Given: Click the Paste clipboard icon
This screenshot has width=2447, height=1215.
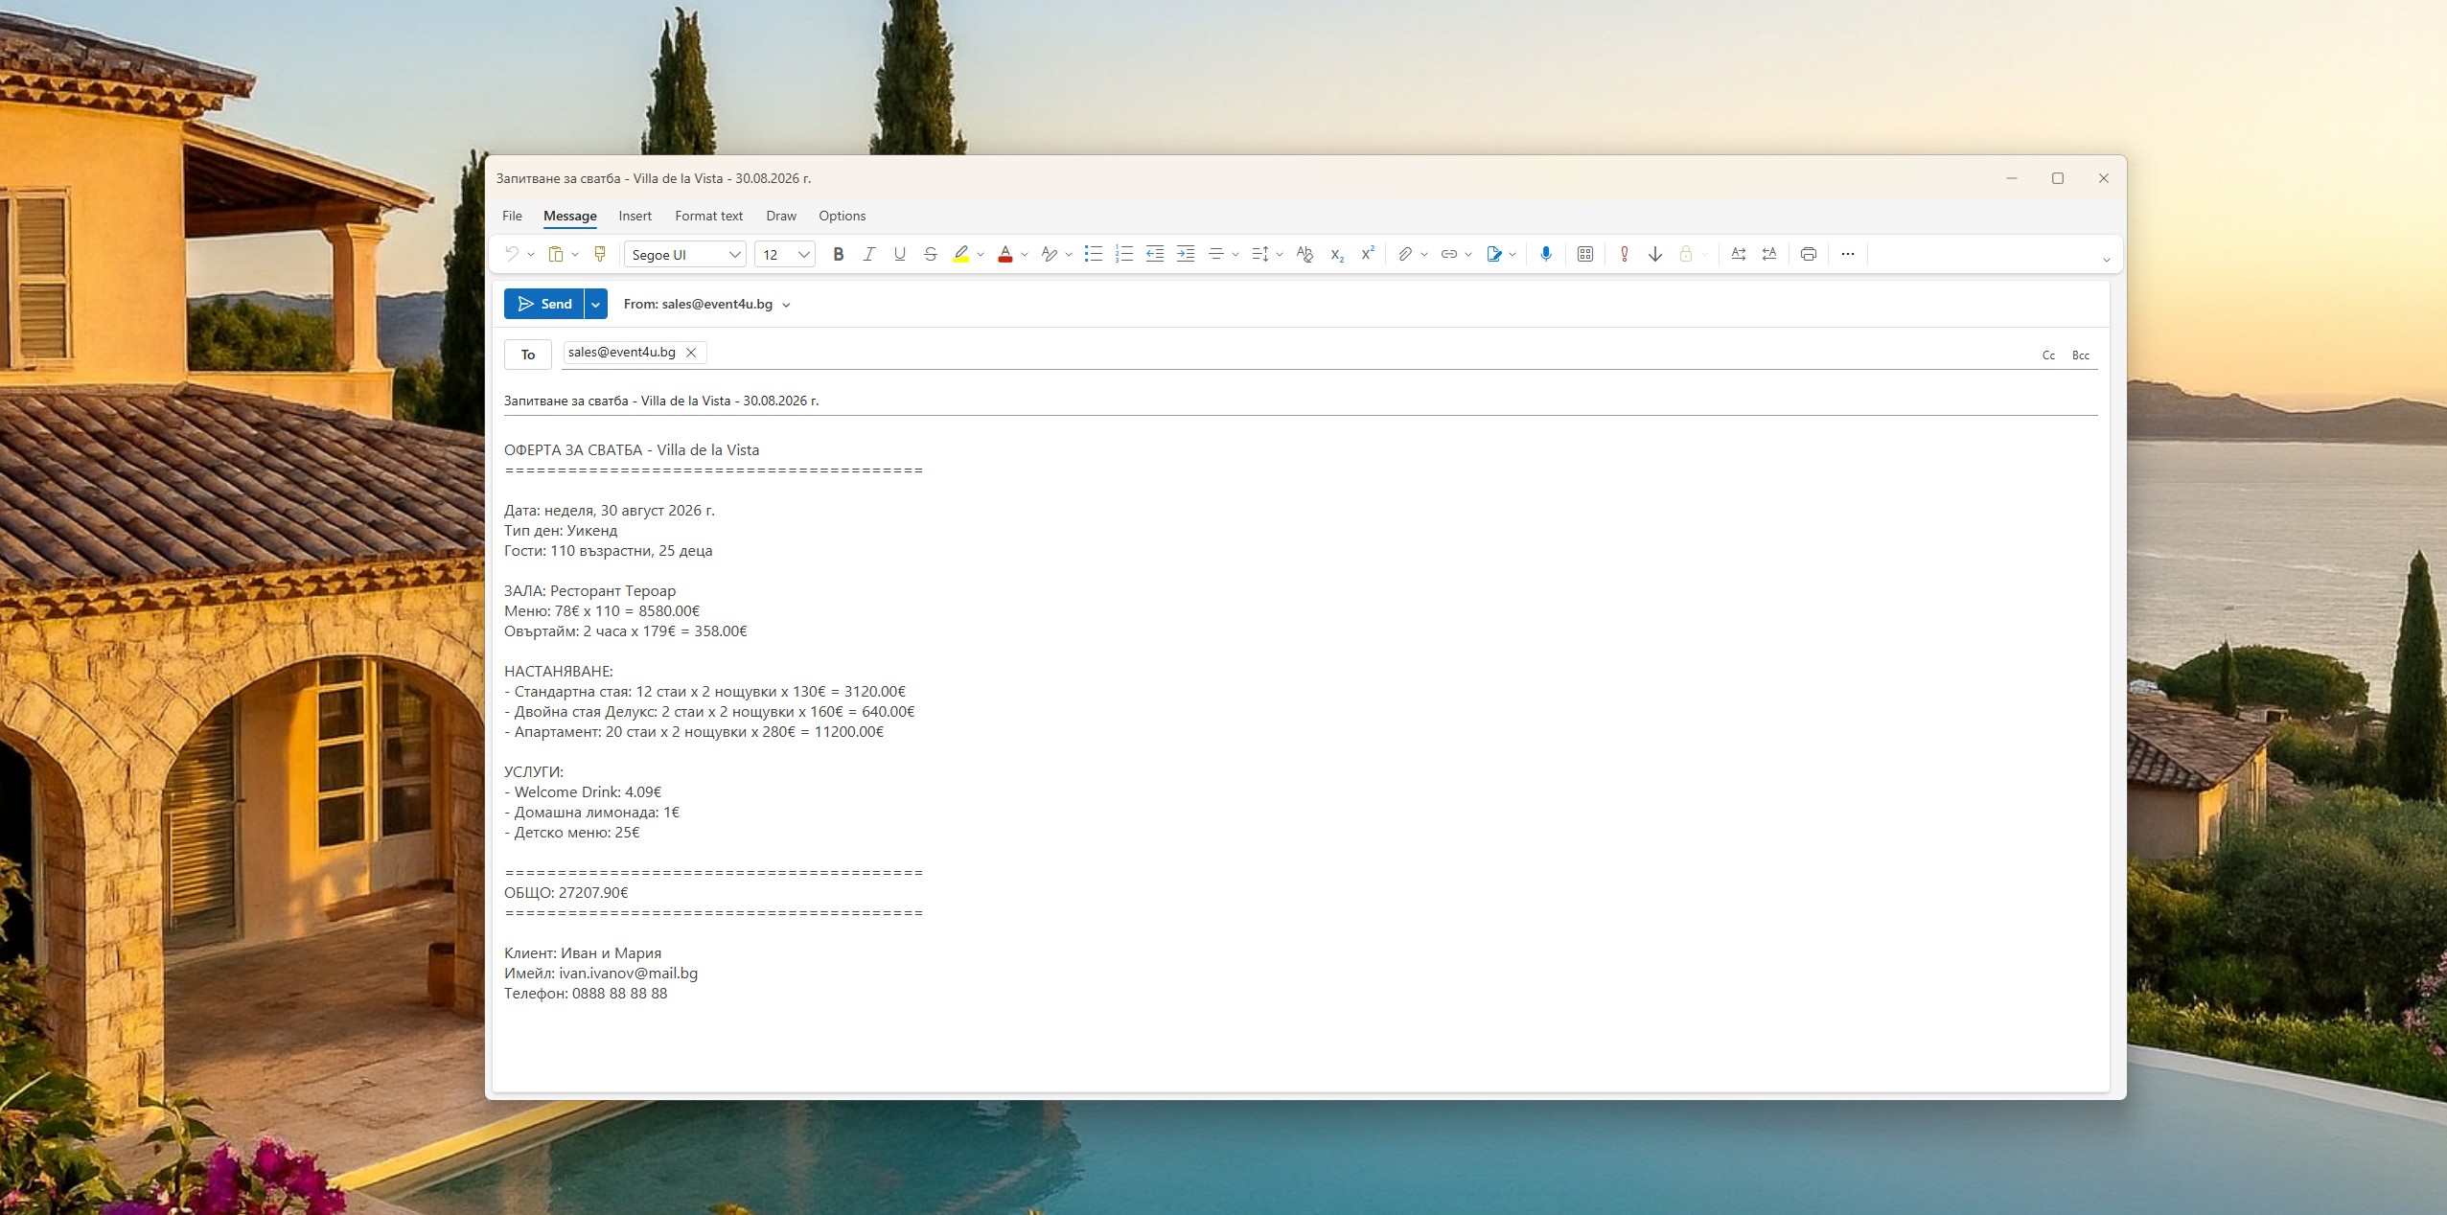Looking at the screenshot, I should click(x=555, y=254).
